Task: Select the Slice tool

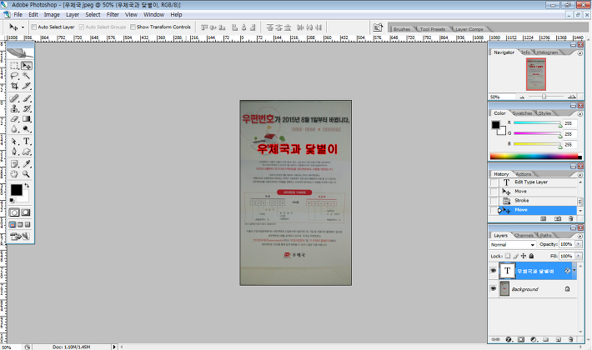Action: [x=27, y=86]
